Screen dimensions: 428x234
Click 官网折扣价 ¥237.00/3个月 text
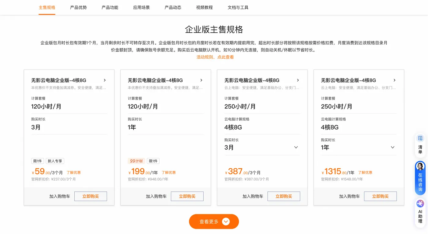(53, 179)
